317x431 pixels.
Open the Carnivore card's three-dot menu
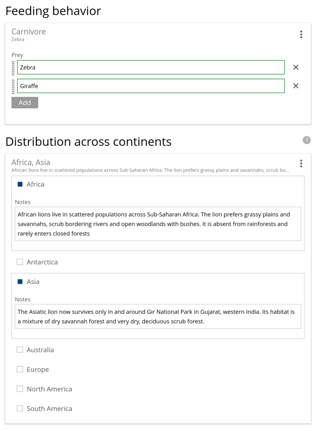coord(301,34)
